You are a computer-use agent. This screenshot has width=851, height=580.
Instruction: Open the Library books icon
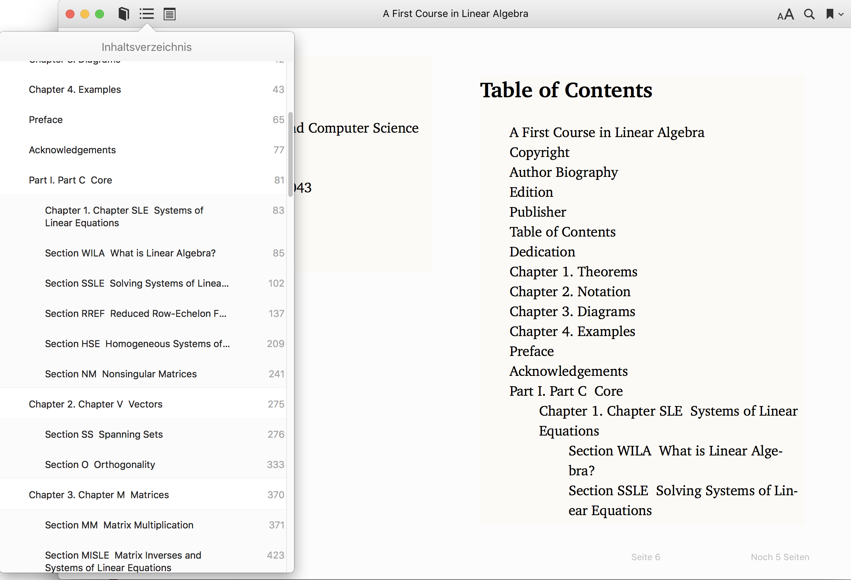coord(124,14)
